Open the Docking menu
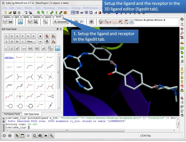 point(75,7)
